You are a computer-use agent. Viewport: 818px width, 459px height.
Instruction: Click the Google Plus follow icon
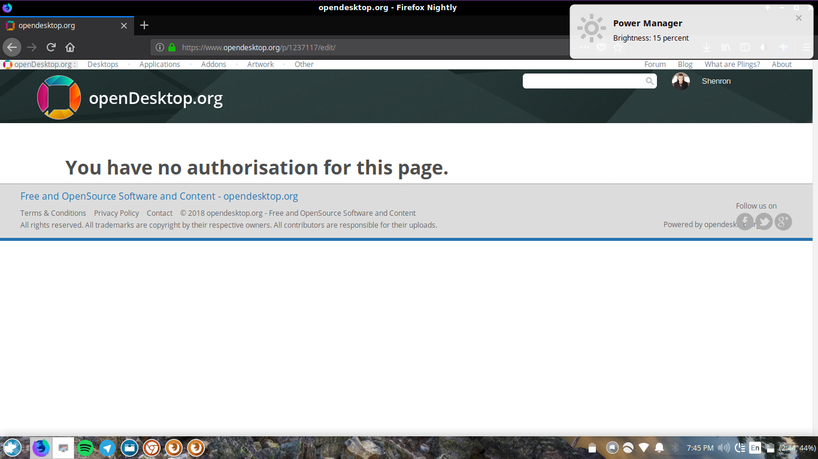(783, 222)
